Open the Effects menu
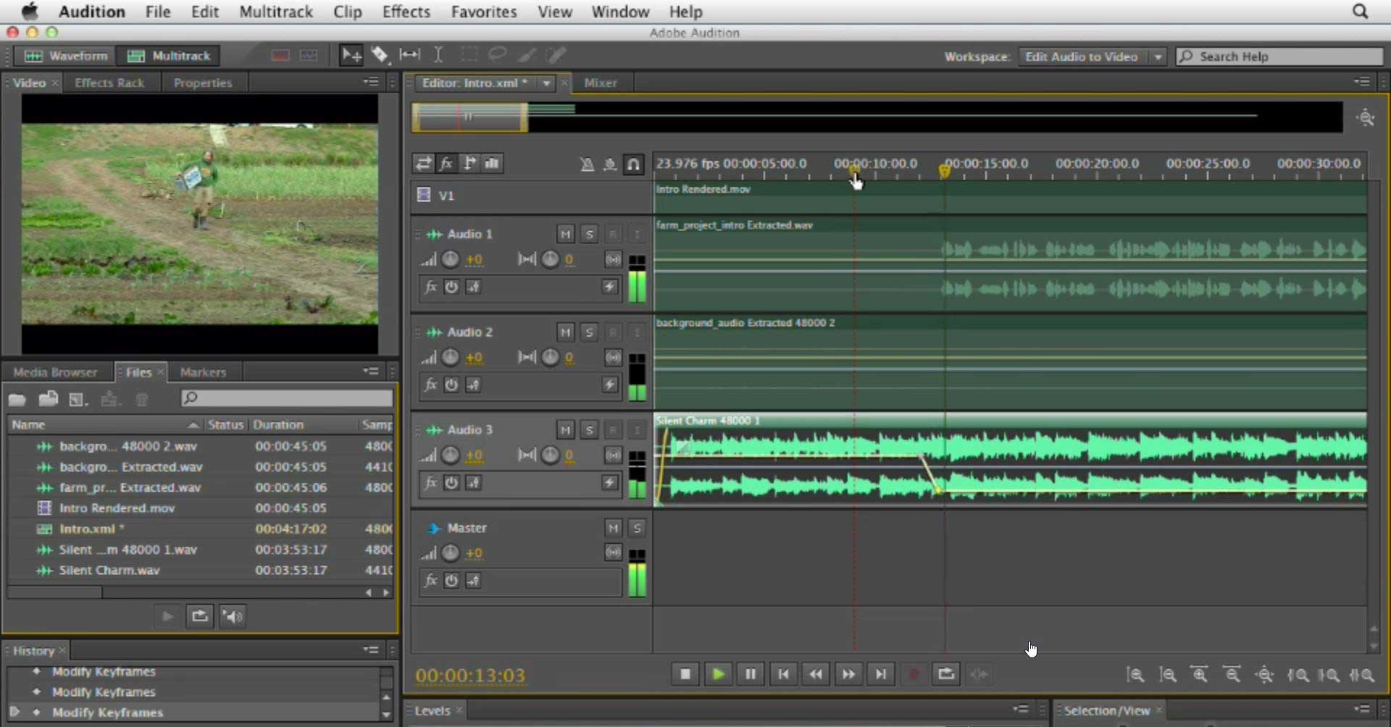The image size is (1391, 727). click(406, 12)
